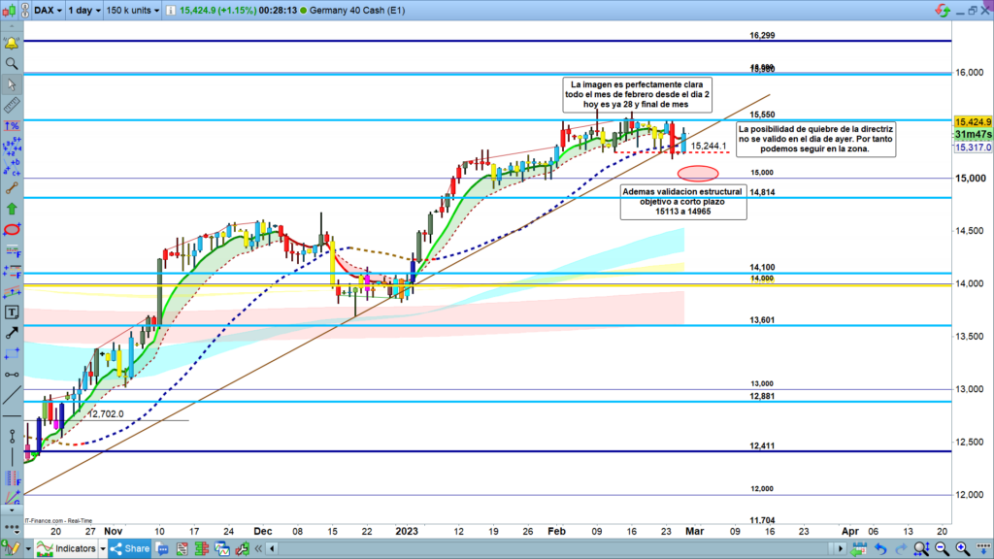
Task: Select the ruler measurement tool
Action: point(12,105)
